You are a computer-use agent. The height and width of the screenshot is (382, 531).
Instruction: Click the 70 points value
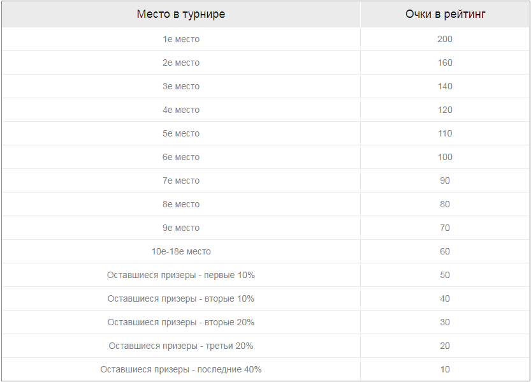445,228
